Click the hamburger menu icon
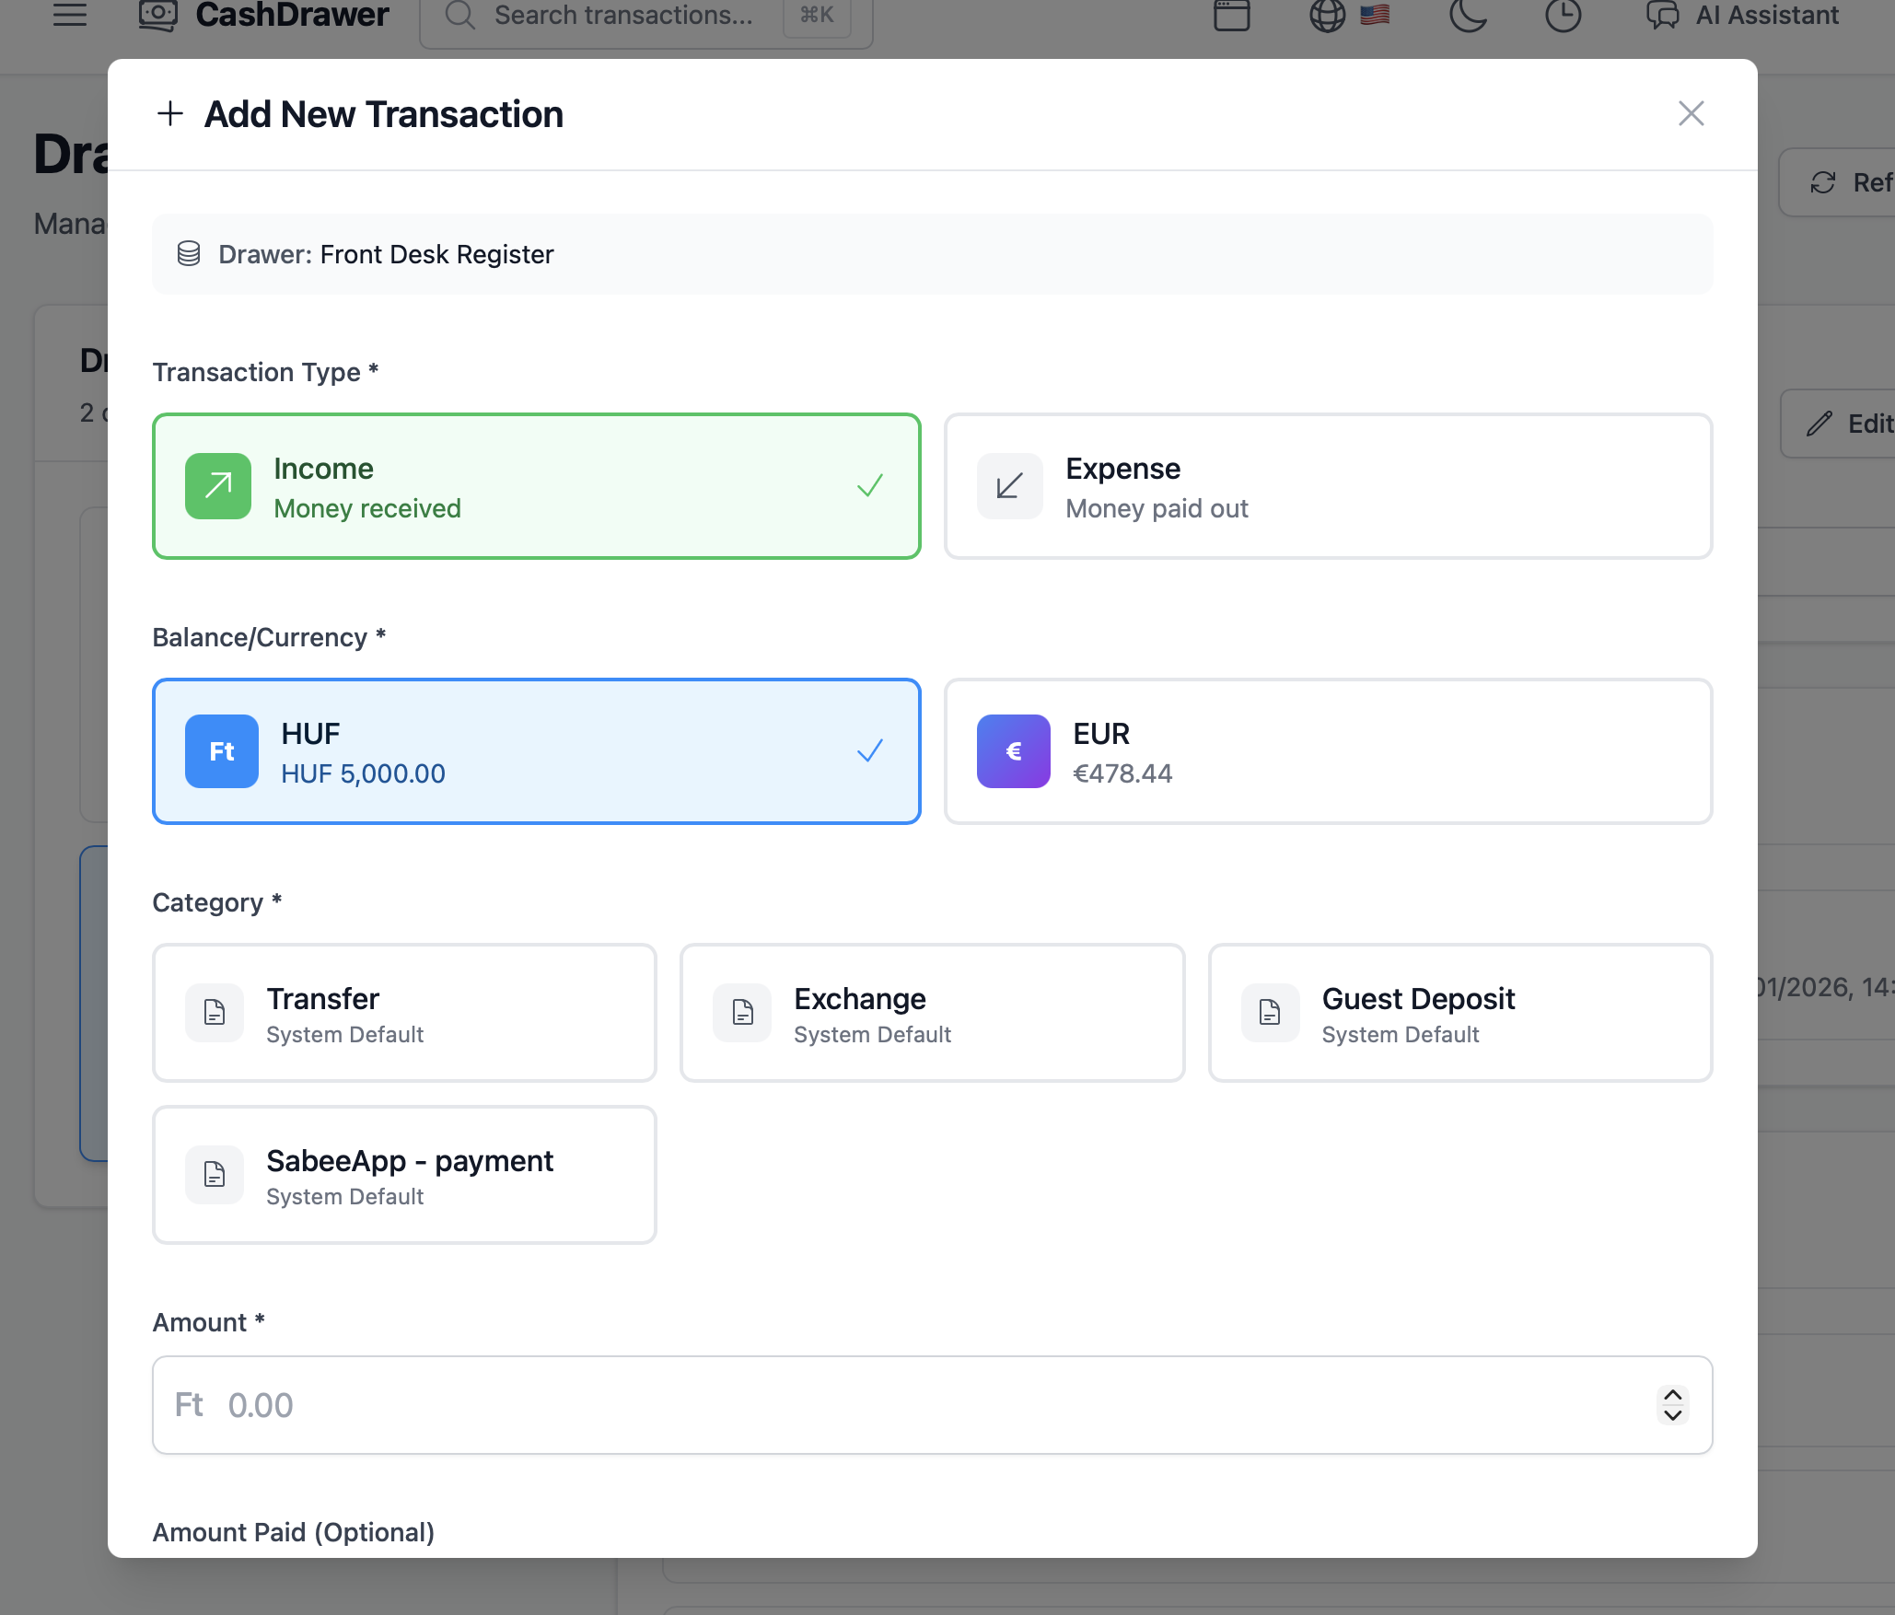This screenshot has width=1895, height=1615. click(70, 15)
